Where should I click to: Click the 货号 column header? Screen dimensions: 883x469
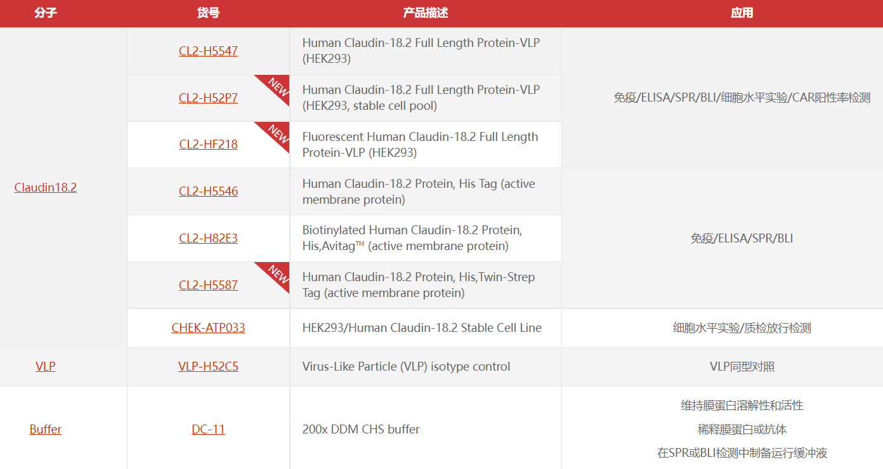pos(208,13)
